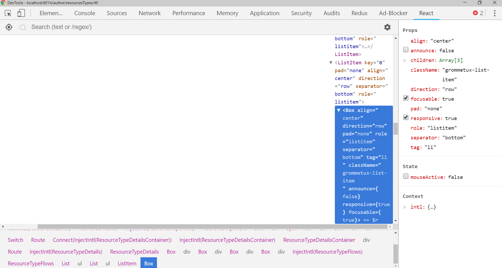
Task: Click the pad "none" prop value
Action: tap(433, 109)
